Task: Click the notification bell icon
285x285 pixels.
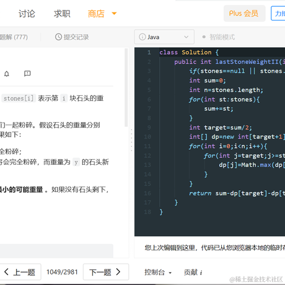Action: pyautogui.click(x=7, y=74)
